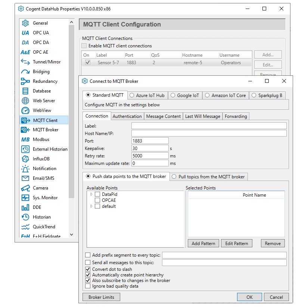Click the Host Name/IP input field
Screen dimensions: 308x307
(x=209, y=133)
